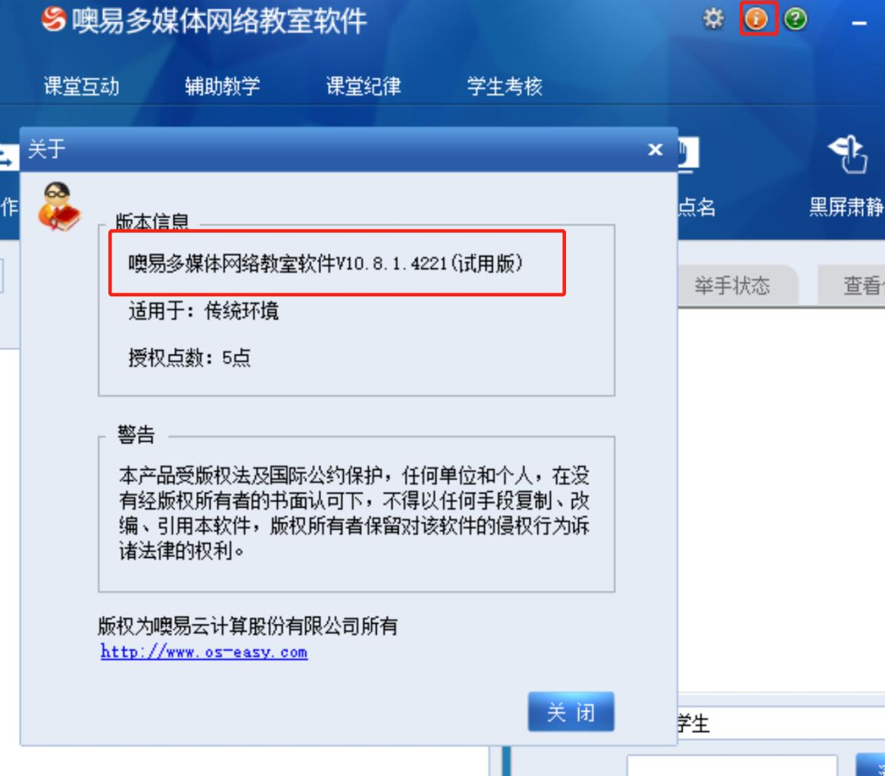This screenshot has height=776, width=885.
Task: Click the version text V10.8.1.4221
Action: click(392, 264)
